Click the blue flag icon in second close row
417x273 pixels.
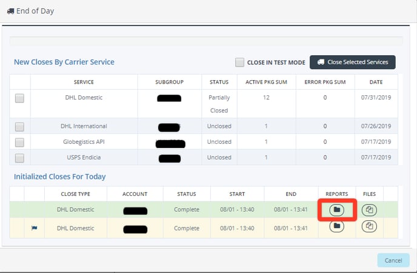[x=35, y=229]
